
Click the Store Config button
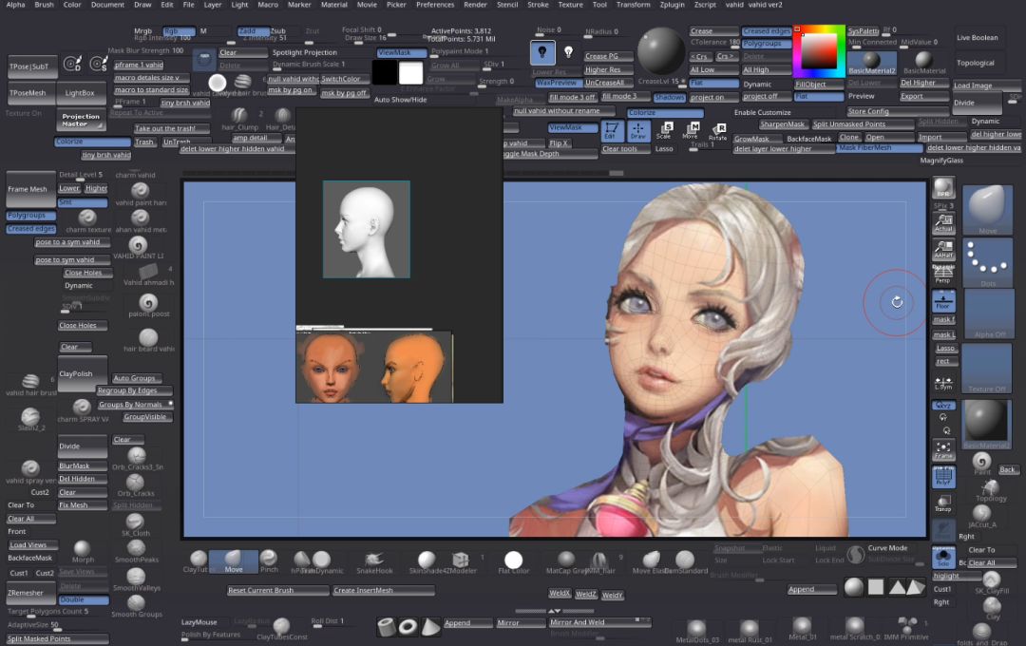click(x=897, y=112)
